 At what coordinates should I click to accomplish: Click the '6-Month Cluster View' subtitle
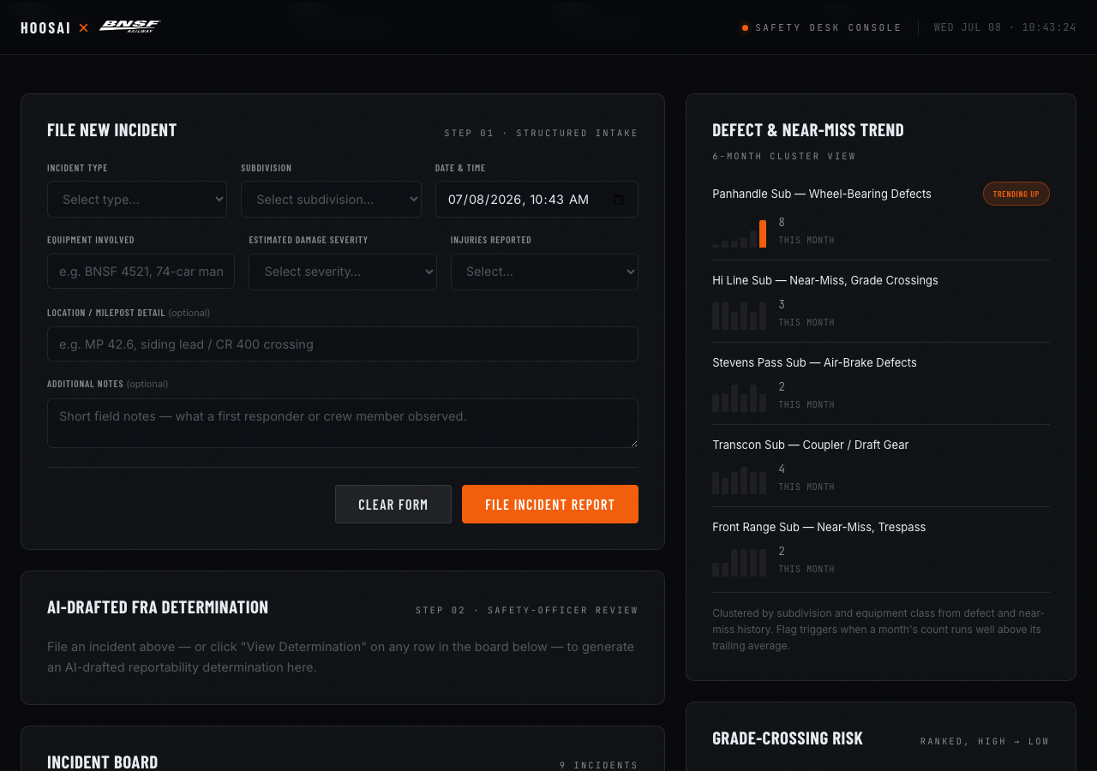[784, 156]
